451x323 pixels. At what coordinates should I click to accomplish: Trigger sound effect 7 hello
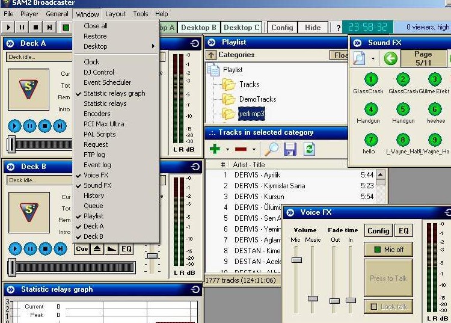point(371,140)
